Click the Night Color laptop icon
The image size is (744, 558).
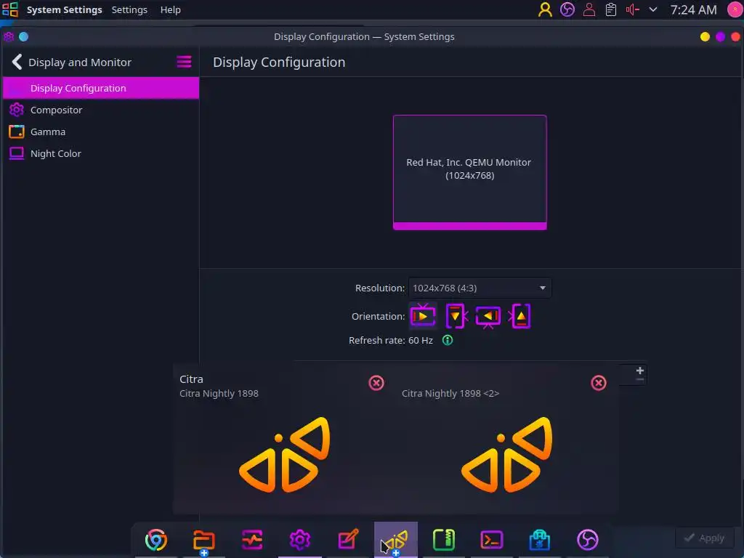(x=17, y=153)
